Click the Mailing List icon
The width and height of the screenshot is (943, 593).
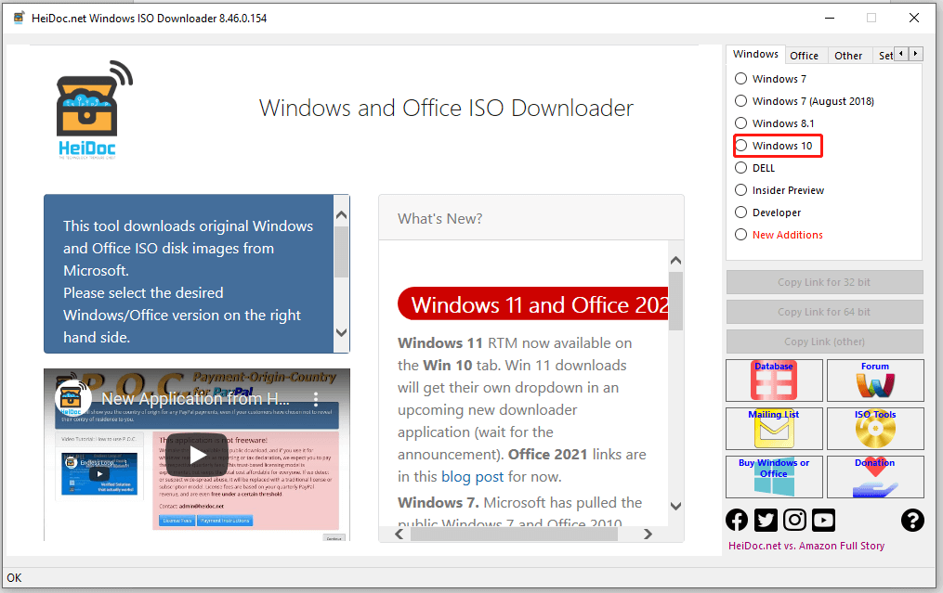point(773,428)
